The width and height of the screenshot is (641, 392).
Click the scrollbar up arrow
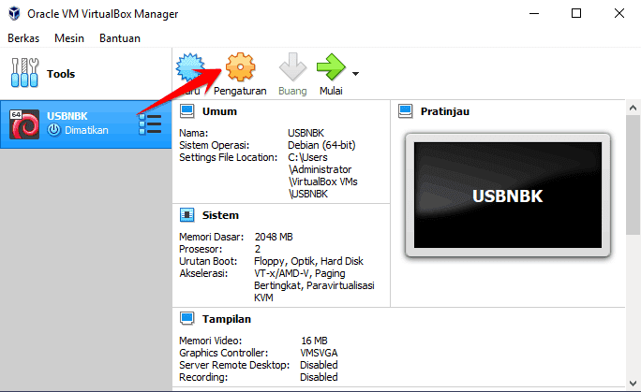coord(633,108)
